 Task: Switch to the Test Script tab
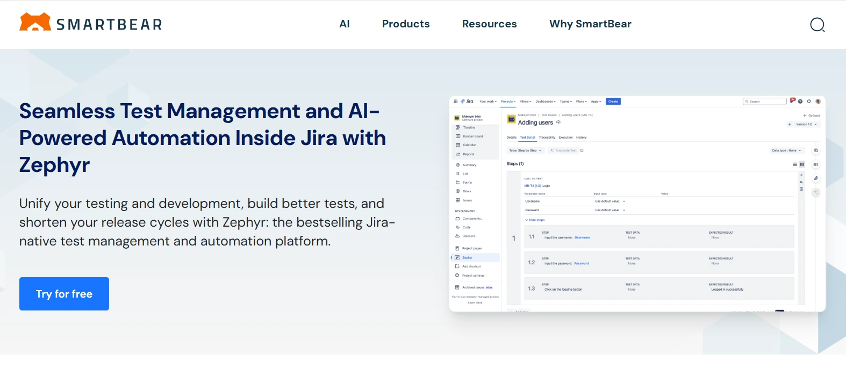point(527,138)
